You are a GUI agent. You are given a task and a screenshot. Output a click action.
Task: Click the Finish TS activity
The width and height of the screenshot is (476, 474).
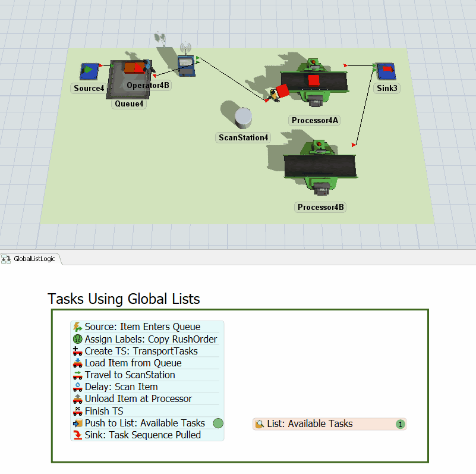click(103, 411)
